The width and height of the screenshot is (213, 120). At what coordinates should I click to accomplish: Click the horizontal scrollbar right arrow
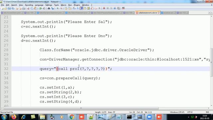pos(209,108)
